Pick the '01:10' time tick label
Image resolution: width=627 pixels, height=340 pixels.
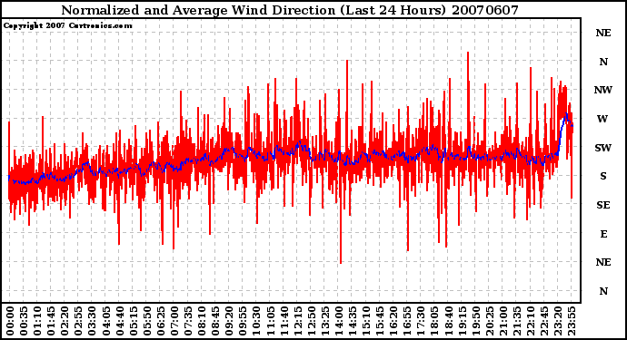pos(37,321)
